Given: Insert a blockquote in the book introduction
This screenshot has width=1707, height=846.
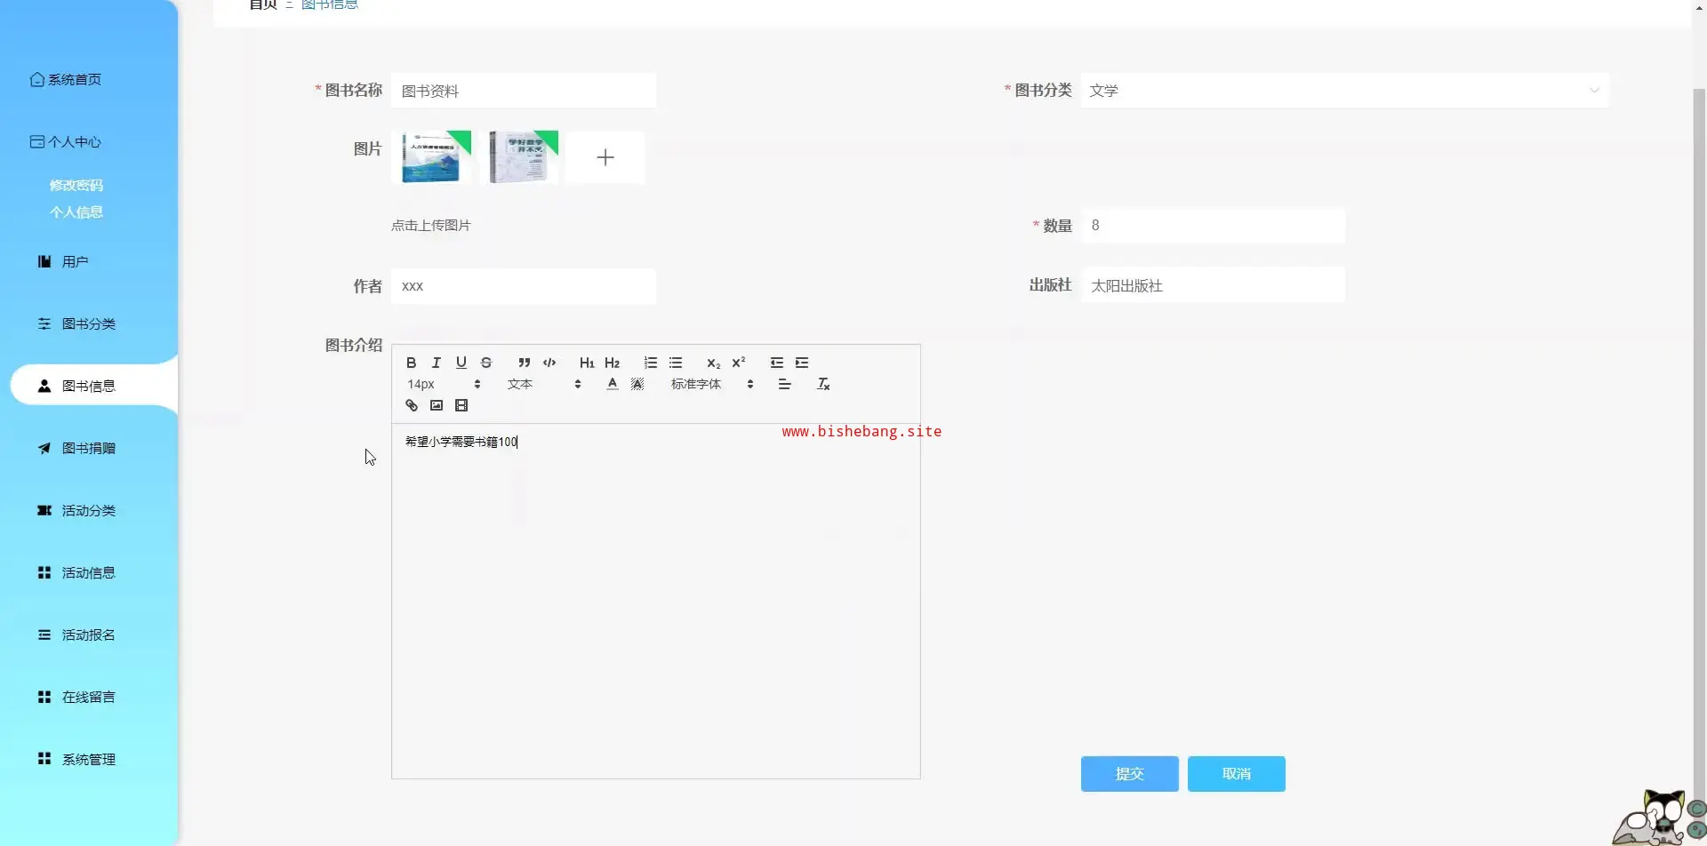Looking at the screenshot, I should [x=525, y=363].
